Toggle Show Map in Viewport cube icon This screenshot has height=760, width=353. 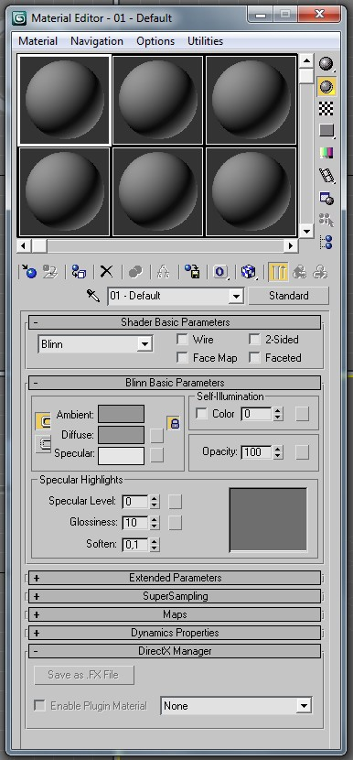pyautogui.click(x=249, y=272)
